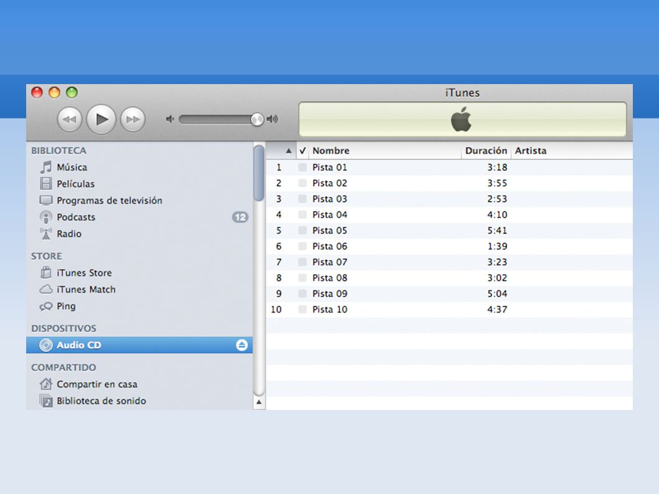Viewport: 659px width, 494px height.
Task: Sort tracks by Duración column
Action: pyautogui.click(x=486, y=151)
